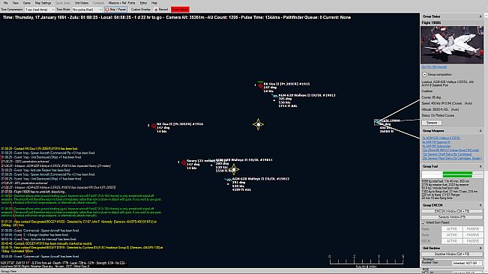Collapse the Group EMCON panel
This screenshot has width=488, height=274.
[481, 205]
